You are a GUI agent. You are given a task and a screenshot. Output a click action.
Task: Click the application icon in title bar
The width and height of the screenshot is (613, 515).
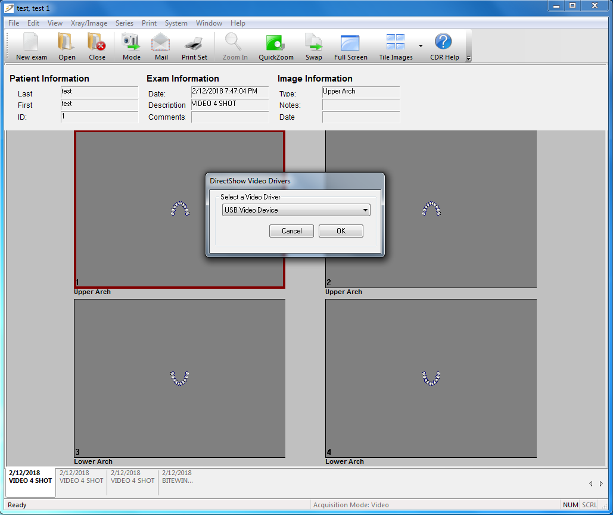pos(8,8)
